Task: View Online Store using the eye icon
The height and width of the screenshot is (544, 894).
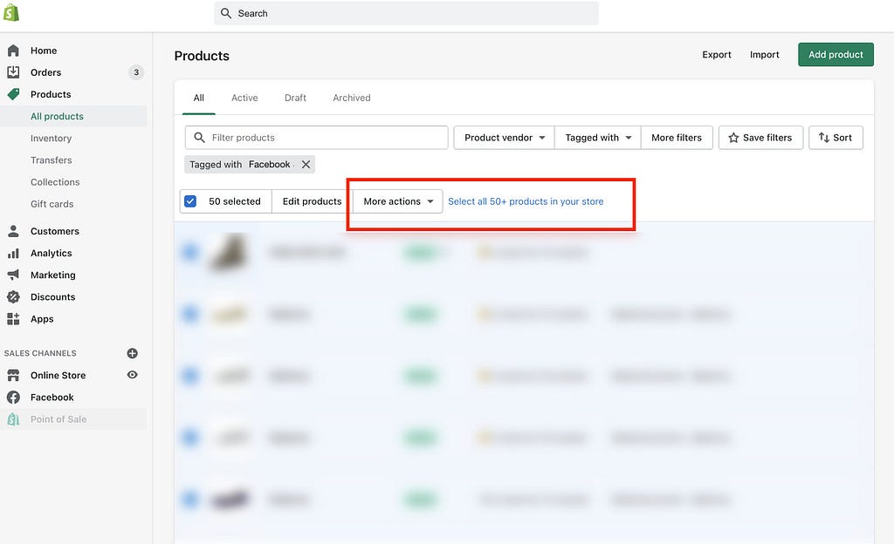Action: (x=133, y=375)
